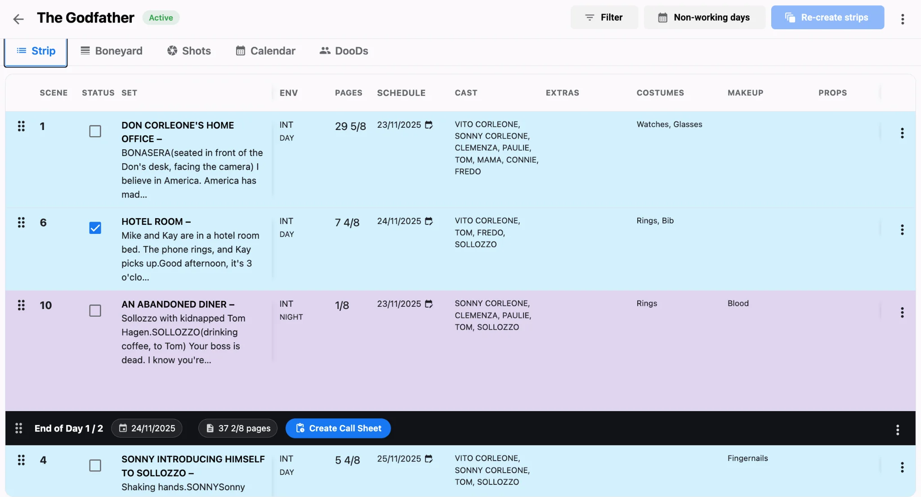Click The Godfather project title
The image size is (921, 497).
[85, 18]
